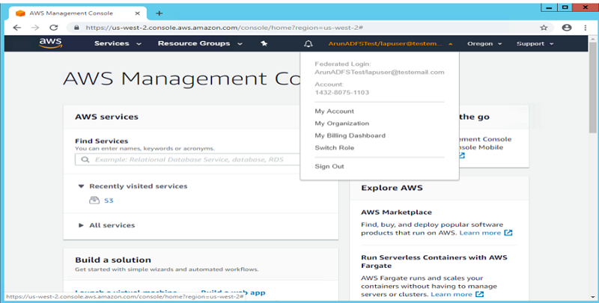599x303 pixels.
Task: Open the Resource Groups dropdown
Action: (x=200, y=43)
